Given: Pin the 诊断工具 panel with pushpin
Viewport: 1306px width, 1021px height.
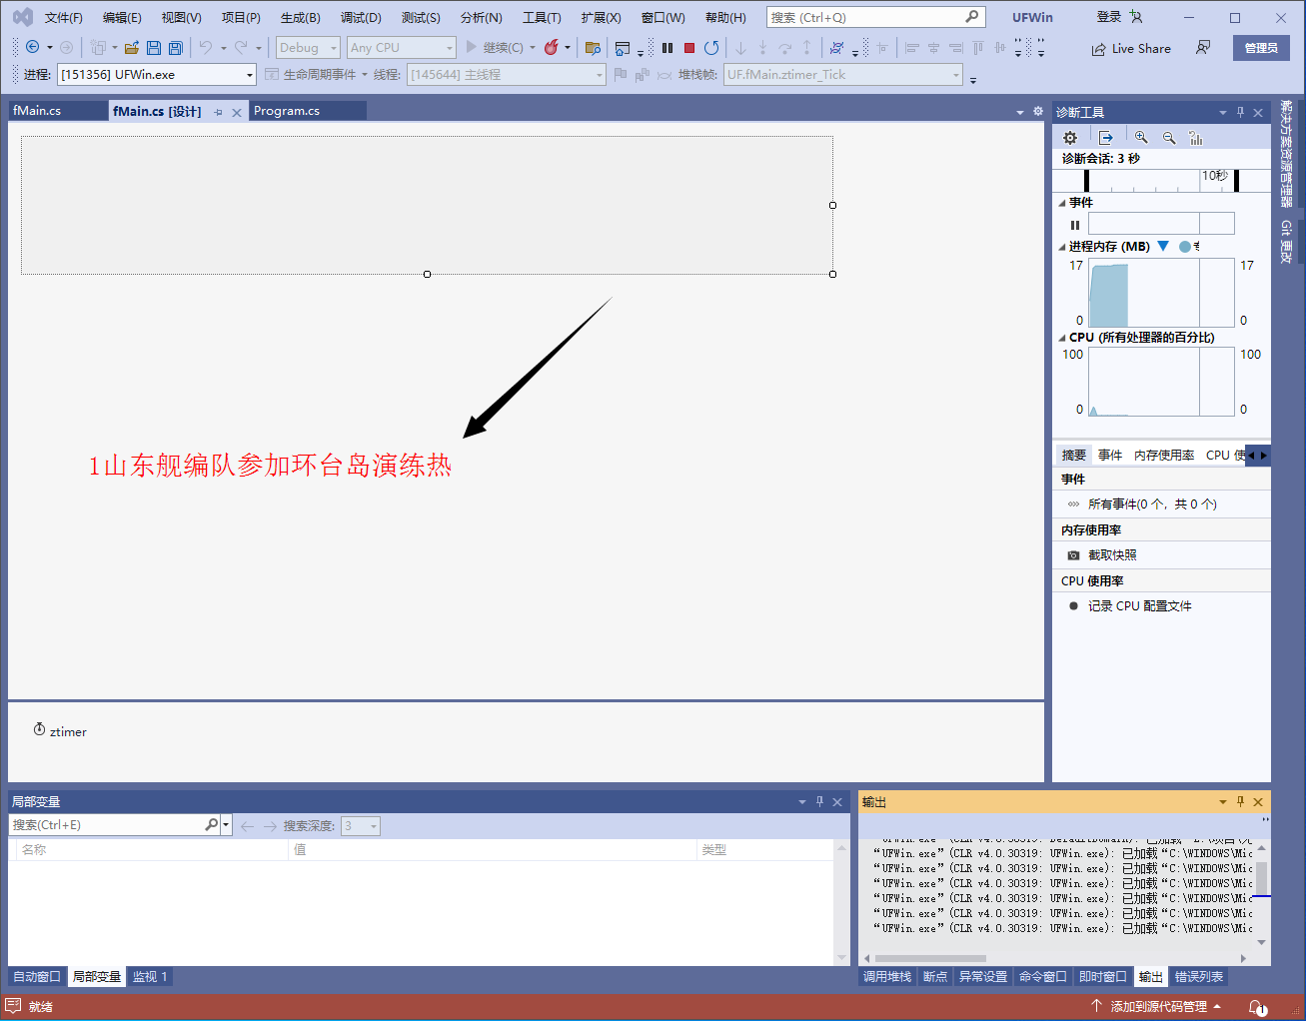Looking at the screenshot, I should (1240, 112).
